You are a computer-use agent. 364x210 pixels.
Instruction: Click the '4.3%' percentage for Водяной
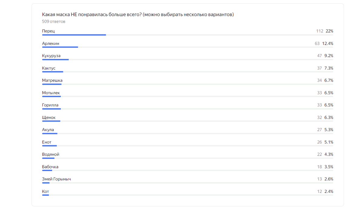pyautogui.click(x=329, y=154)
